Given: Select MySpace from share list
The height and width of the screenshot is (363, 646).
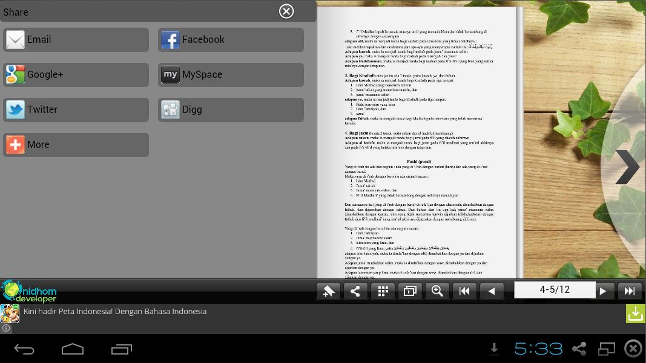Looking at the screenshot, I should (x=231, y=75).
